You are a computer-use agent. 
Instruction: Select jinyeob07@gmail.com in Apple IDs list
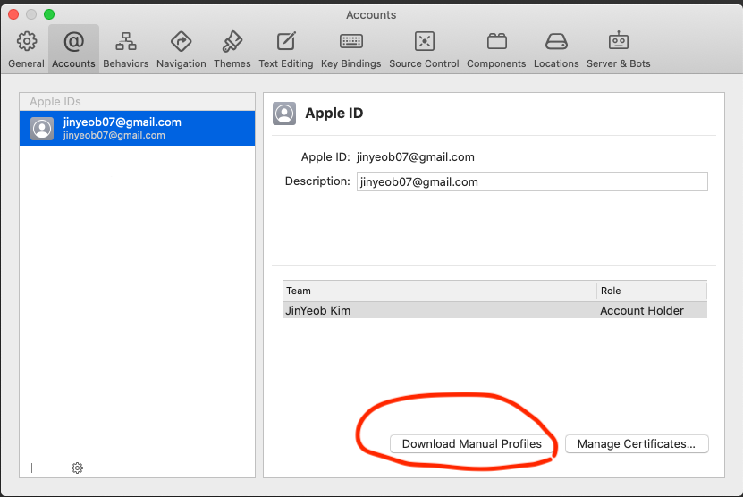tap(138, 129)
